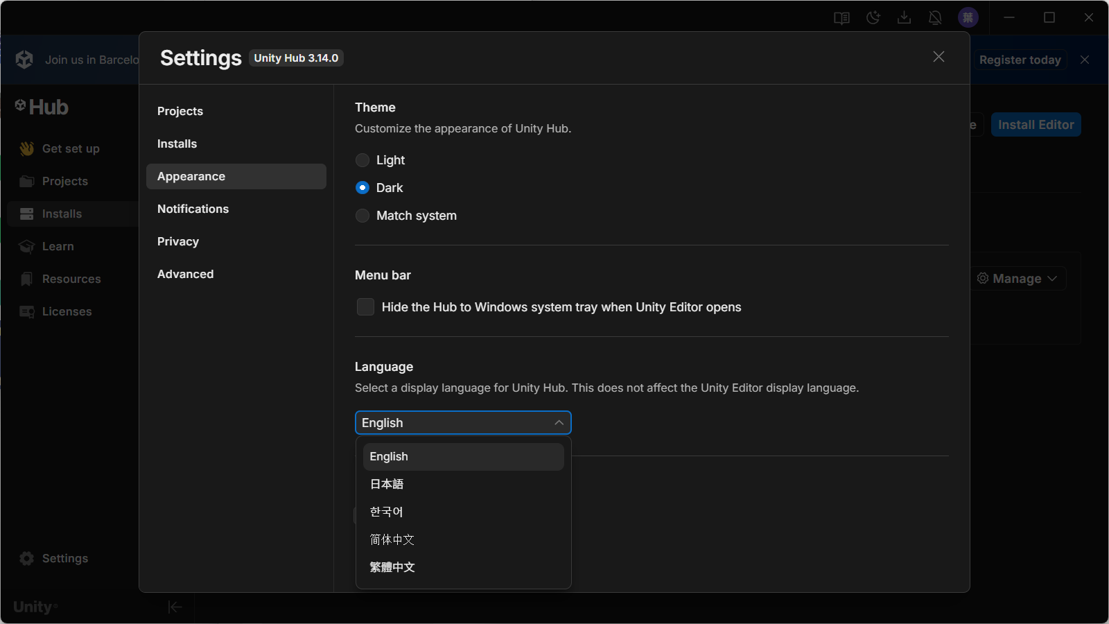Click the Get set up waving hand icon
The height and width of the screenshot is (624, 1109).
pos(27,148)
